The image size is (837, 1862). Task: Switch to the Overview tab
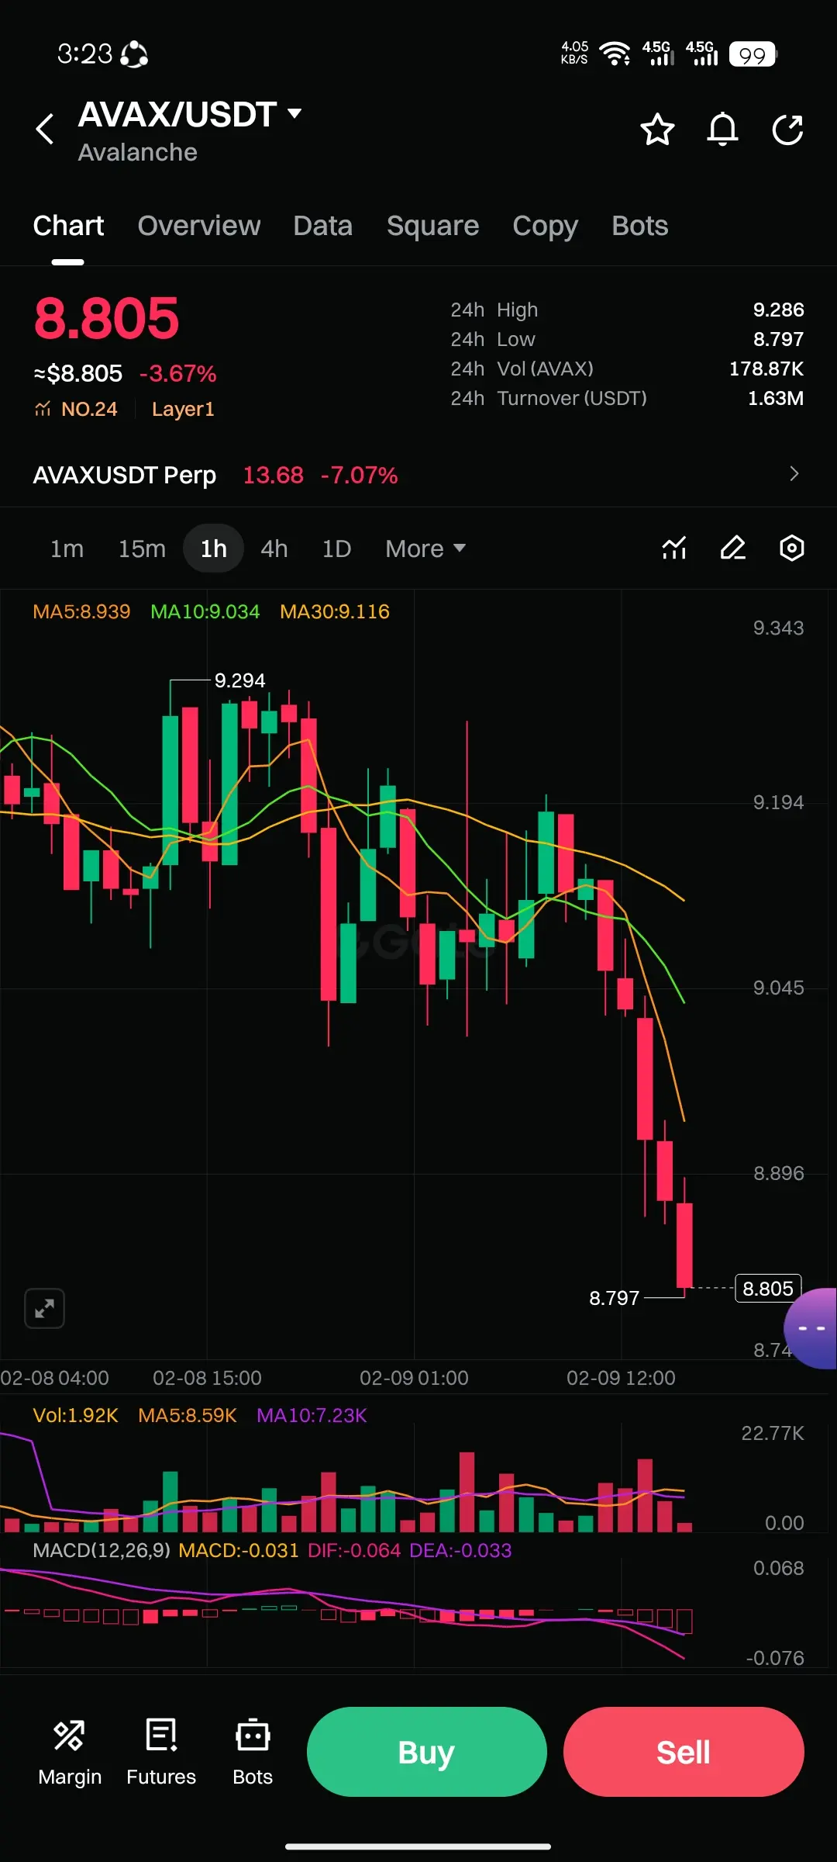click(199, 226)
